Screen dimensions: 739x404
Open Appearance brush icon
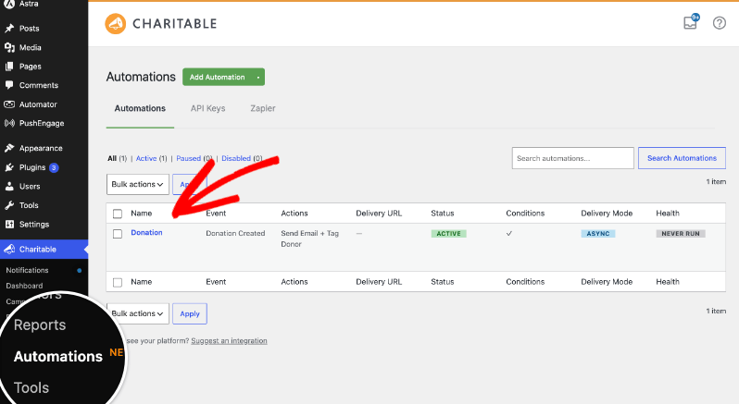tap(9, 148)
